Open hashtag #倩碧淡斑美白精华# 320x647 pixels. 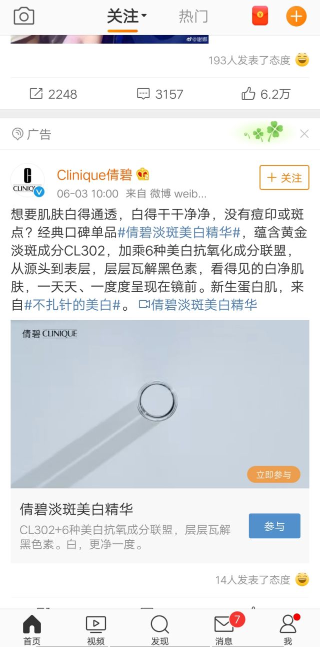point(179,233)
